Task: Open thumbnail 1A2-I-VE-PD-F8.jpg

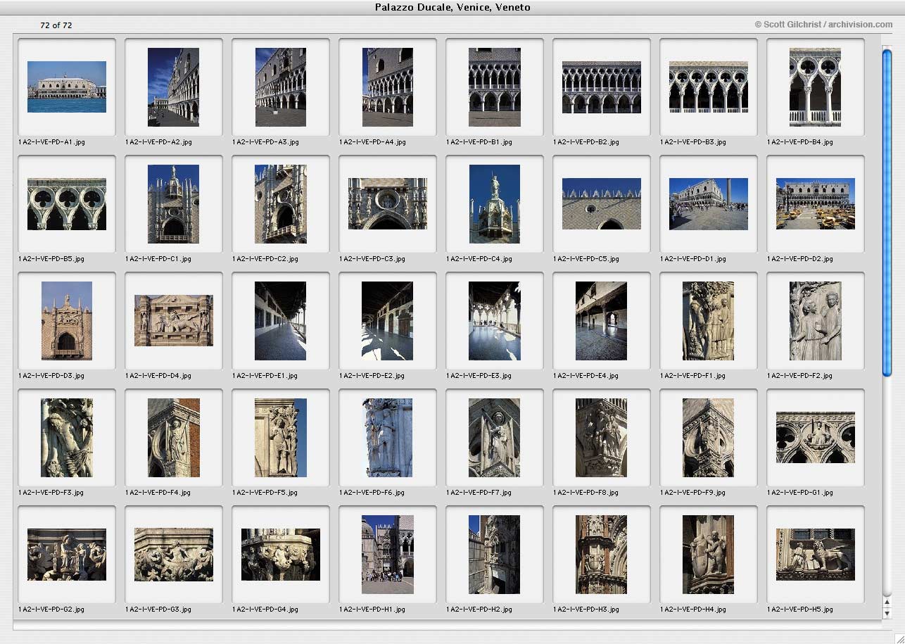Action: (602, 438)
